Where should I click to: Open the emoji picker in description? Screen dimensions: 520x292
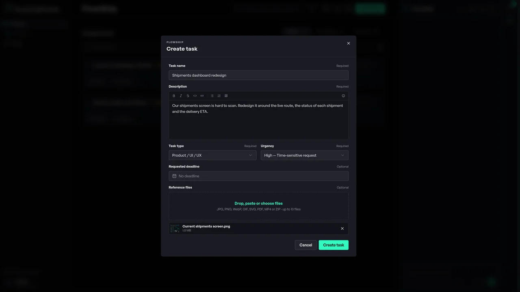(x=343, y=96)
